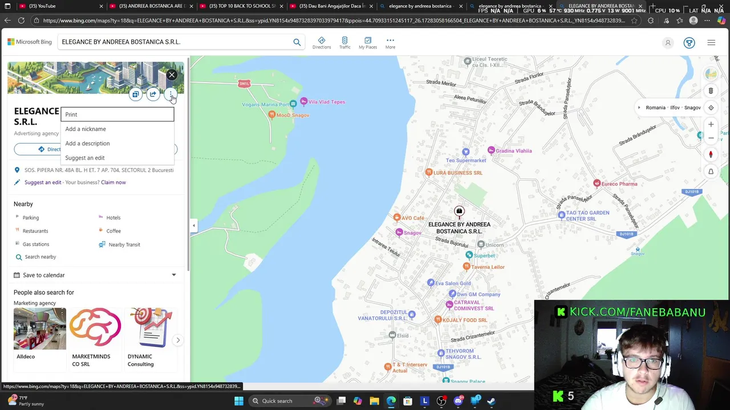Open My Places from the toolbar
The width and height of the screenshot is (730, 410).
(368, 43)
